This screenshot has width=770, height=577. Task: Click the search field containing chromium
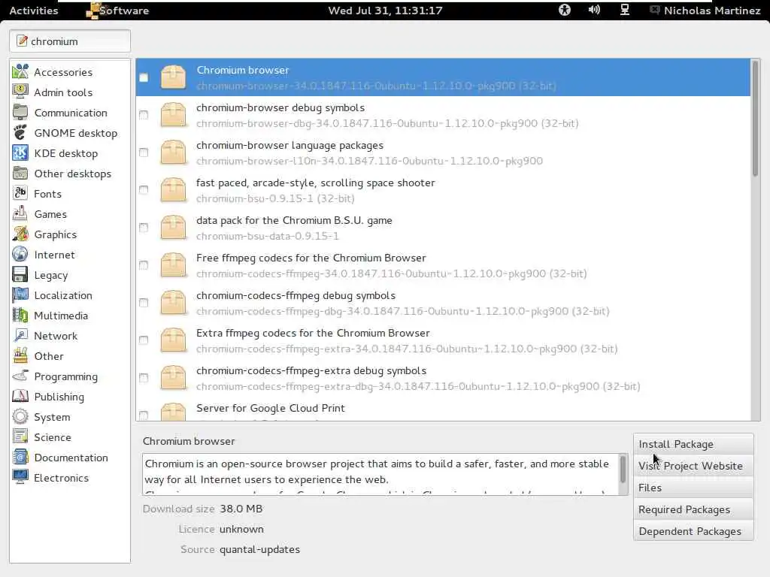coord(70,41)
